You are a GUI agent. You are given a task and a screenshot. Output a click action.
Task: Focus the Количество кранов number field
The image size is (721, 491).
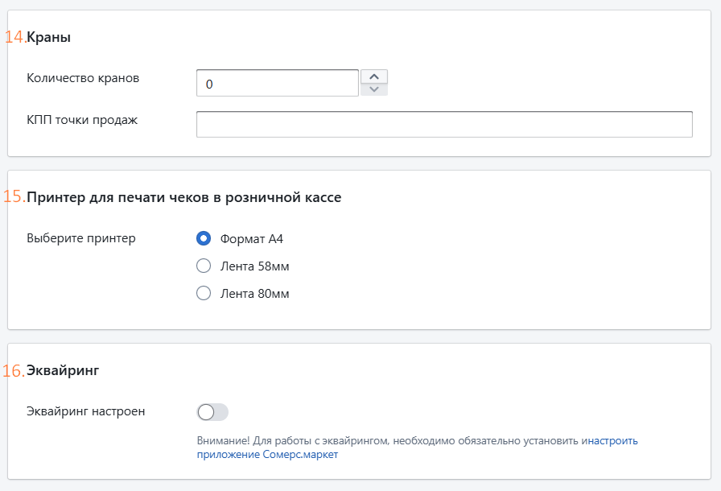pyautogui.click(x=278, y=83)
